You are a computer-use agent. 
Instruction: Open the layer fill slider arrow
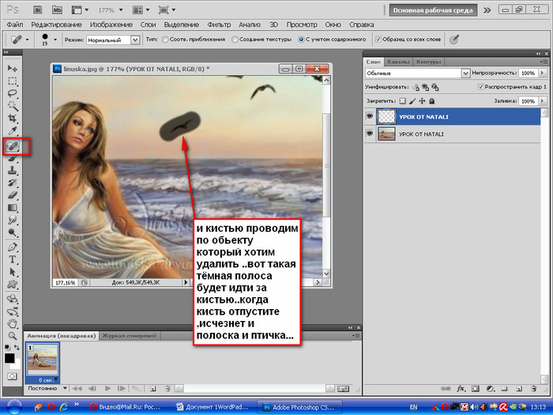click(542, 101)
